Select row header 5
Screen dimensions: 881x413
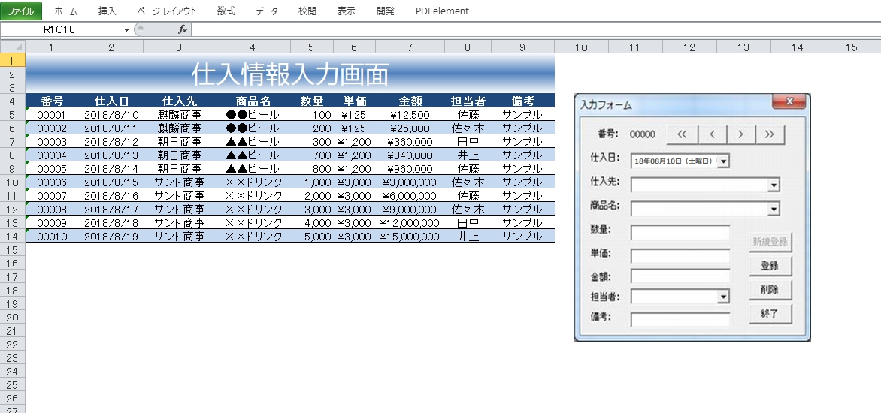[x=12, y=114]
